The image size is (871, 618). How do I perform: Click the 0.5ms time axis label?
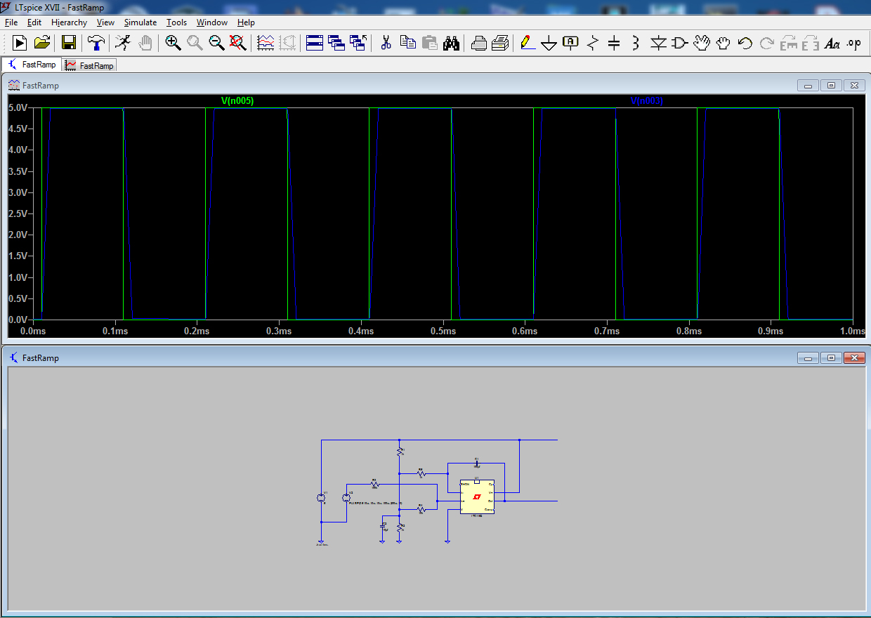442,331
